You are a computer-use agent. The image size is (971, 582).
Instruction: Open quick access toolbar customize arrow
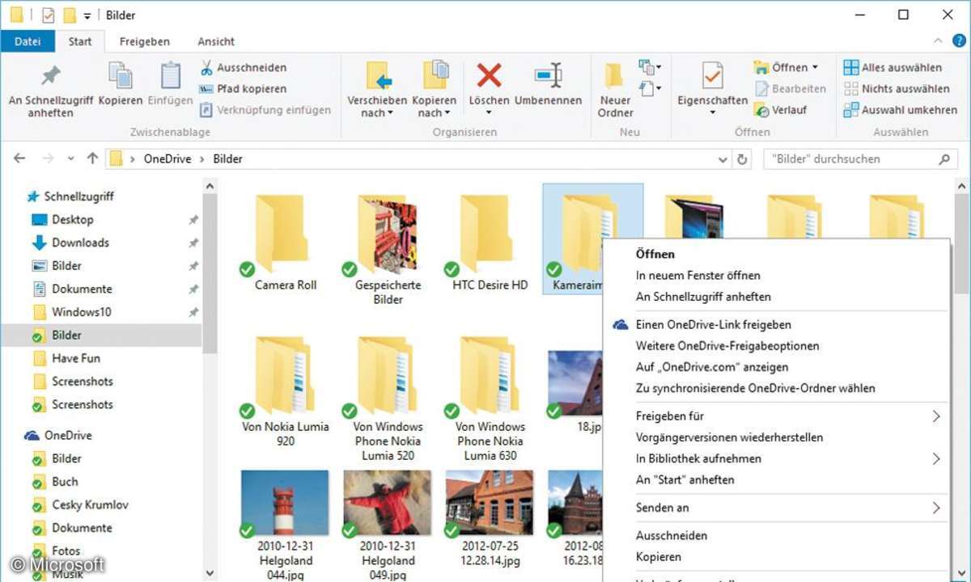pyautogui.click(x=87, y=15)
